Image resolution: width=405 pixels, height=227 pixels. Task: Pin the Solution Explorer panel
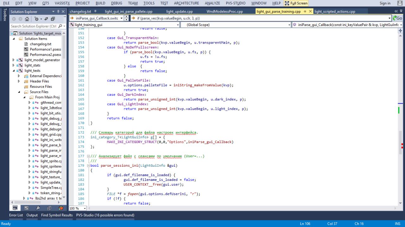[58, 12]
